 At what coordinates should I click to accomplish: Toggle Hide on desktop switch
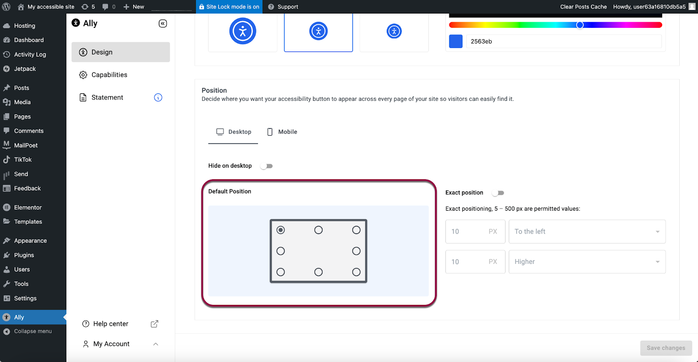point(267,166)
